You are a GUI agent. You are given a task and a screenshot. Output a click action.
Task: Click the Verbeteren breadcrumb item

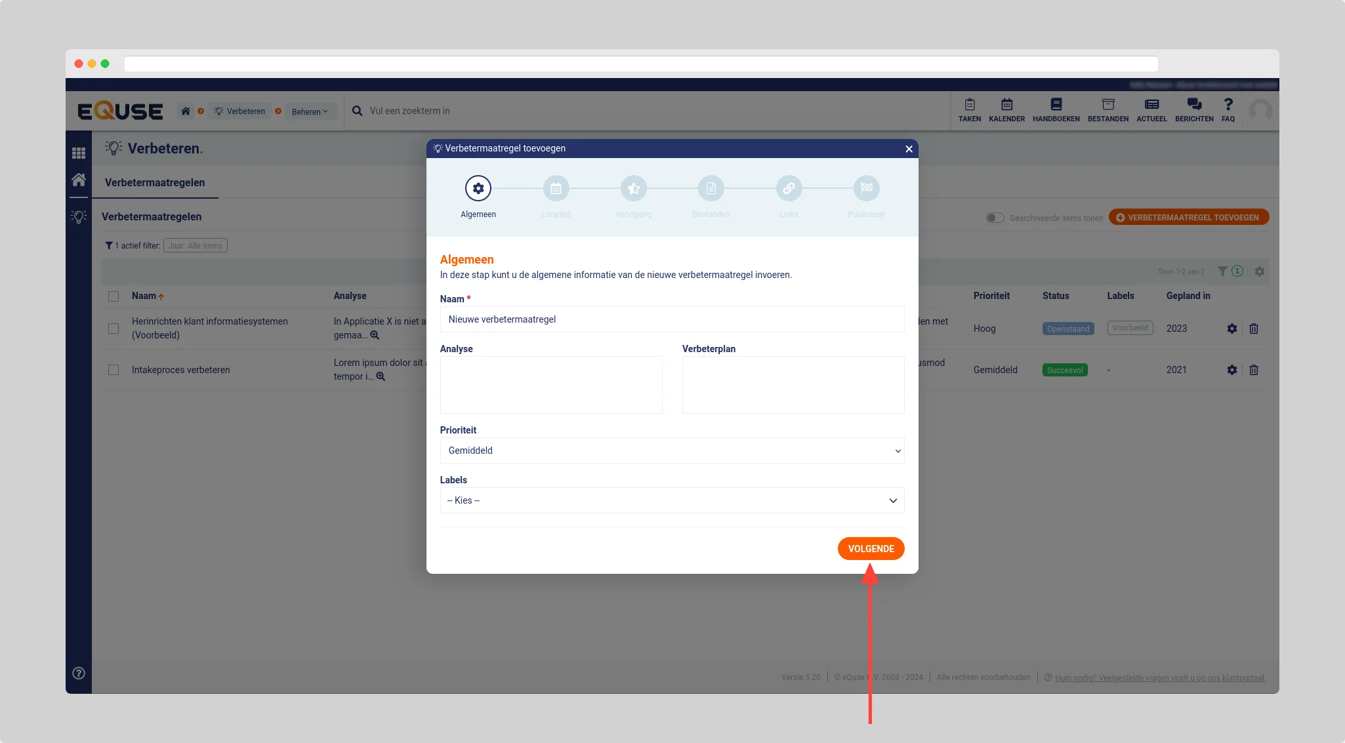point(240,111)
